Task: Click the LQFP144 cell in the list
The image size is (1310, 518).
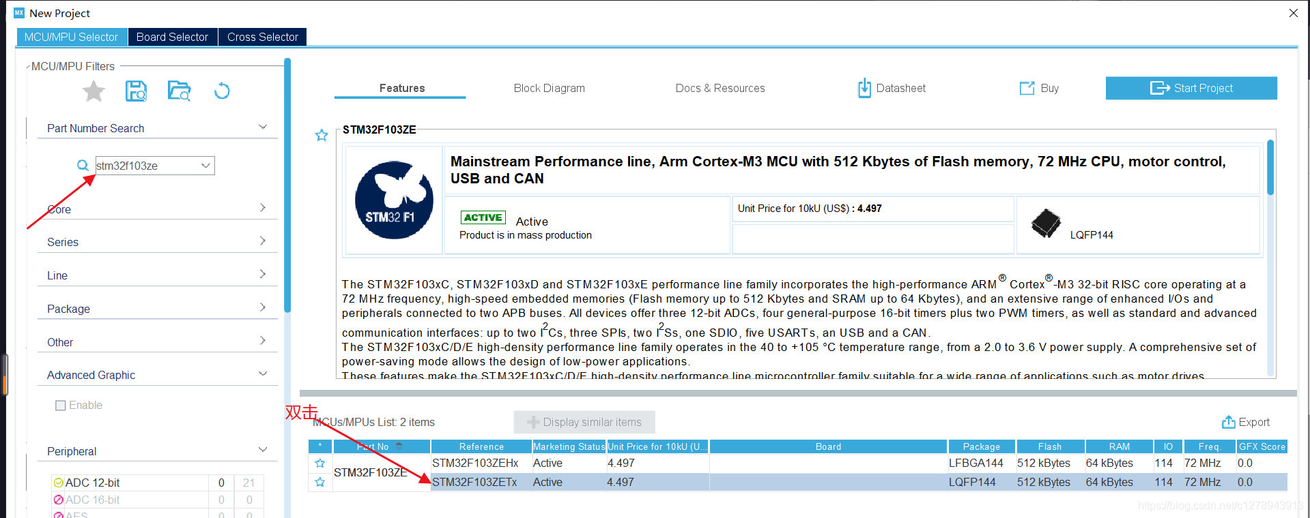Action: [x=982, y=482]
